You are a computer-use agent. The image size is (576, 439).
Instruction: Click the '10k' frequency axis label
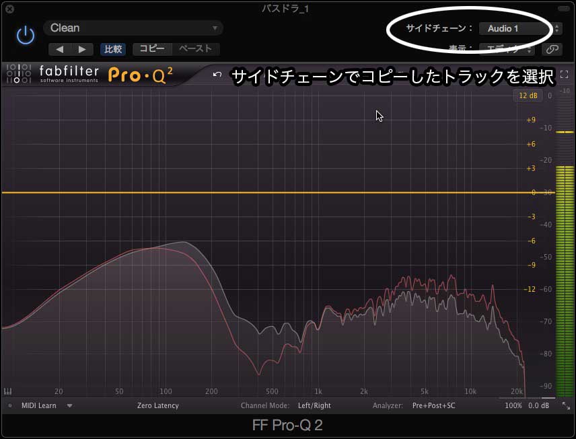[x=470, y=391]
